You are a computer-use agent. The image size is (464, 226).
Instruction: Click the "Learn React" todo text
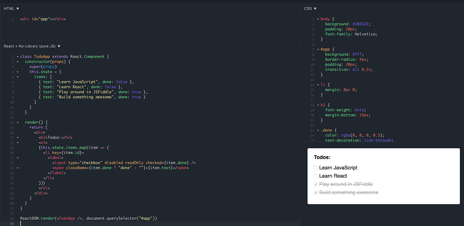[333, 176]
